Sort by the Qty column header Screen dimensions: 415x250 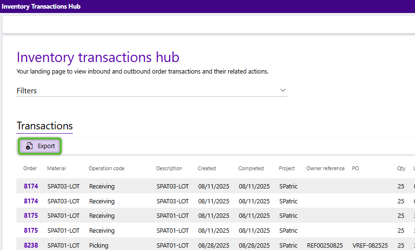[x=401, y=168]
